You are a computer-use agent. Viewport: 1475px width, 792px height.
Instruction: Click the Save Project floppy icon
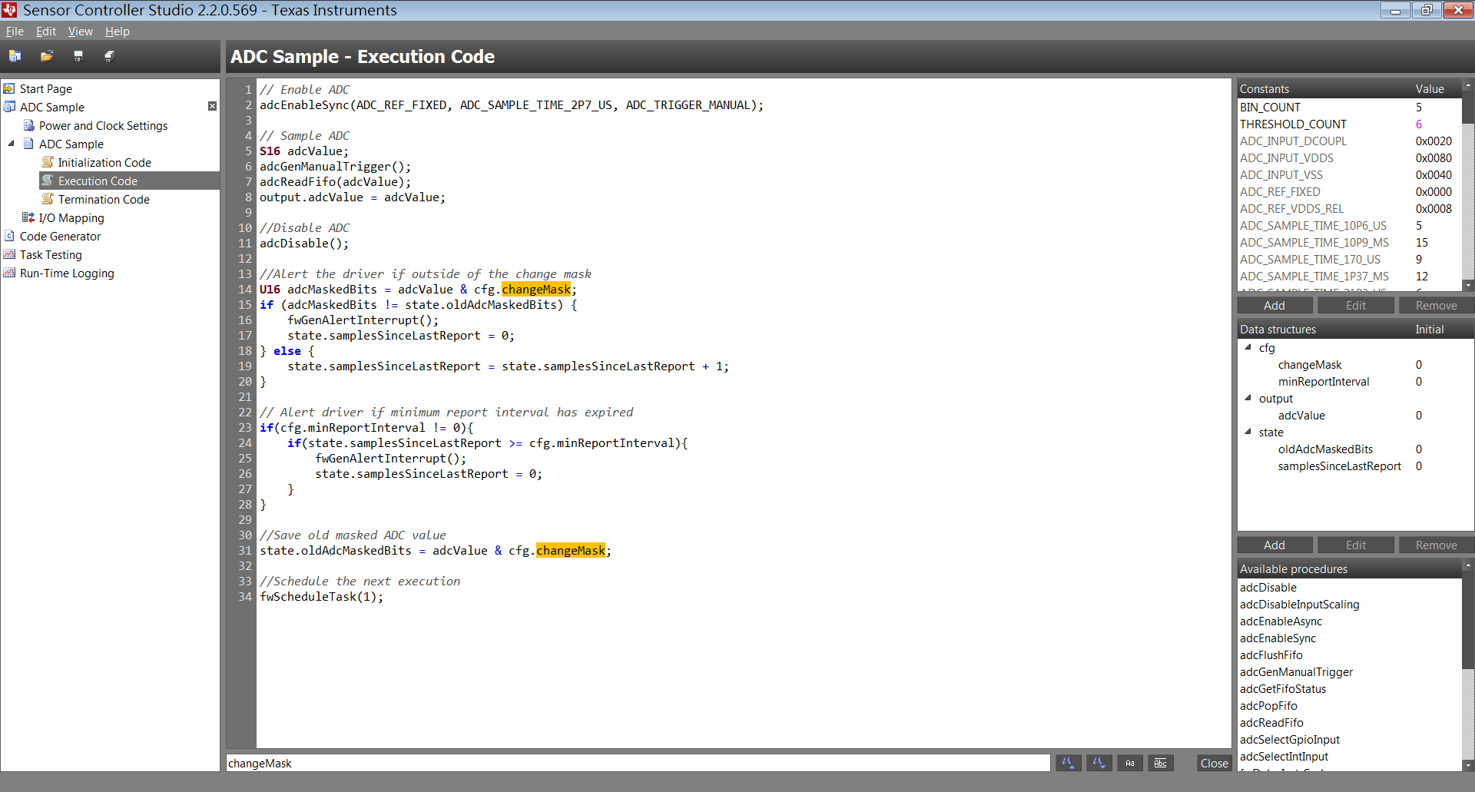[x=78, y=56]
